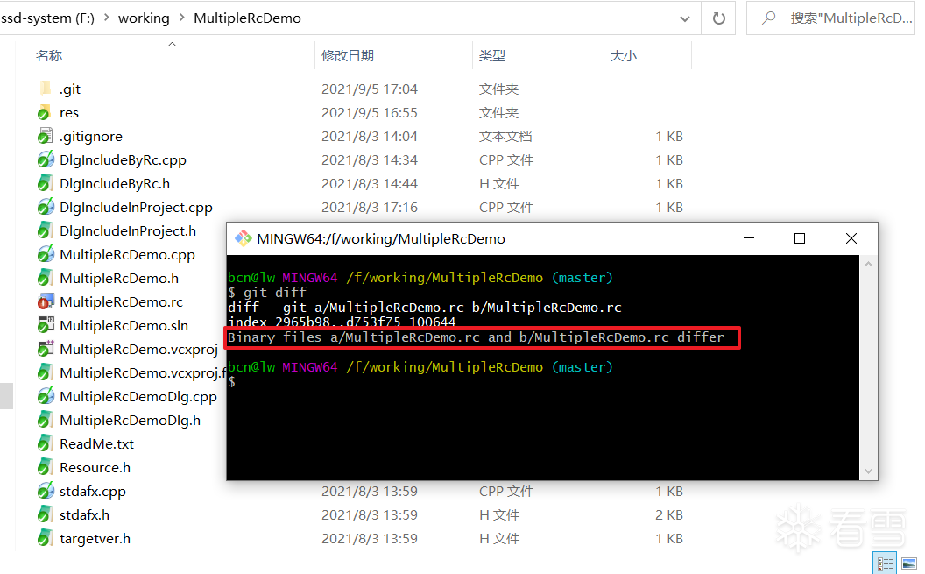Image resolution: width=925 pixels, height=574 pixels.
Task: Click the stdafx.h file icon
Action: [46, 514]
